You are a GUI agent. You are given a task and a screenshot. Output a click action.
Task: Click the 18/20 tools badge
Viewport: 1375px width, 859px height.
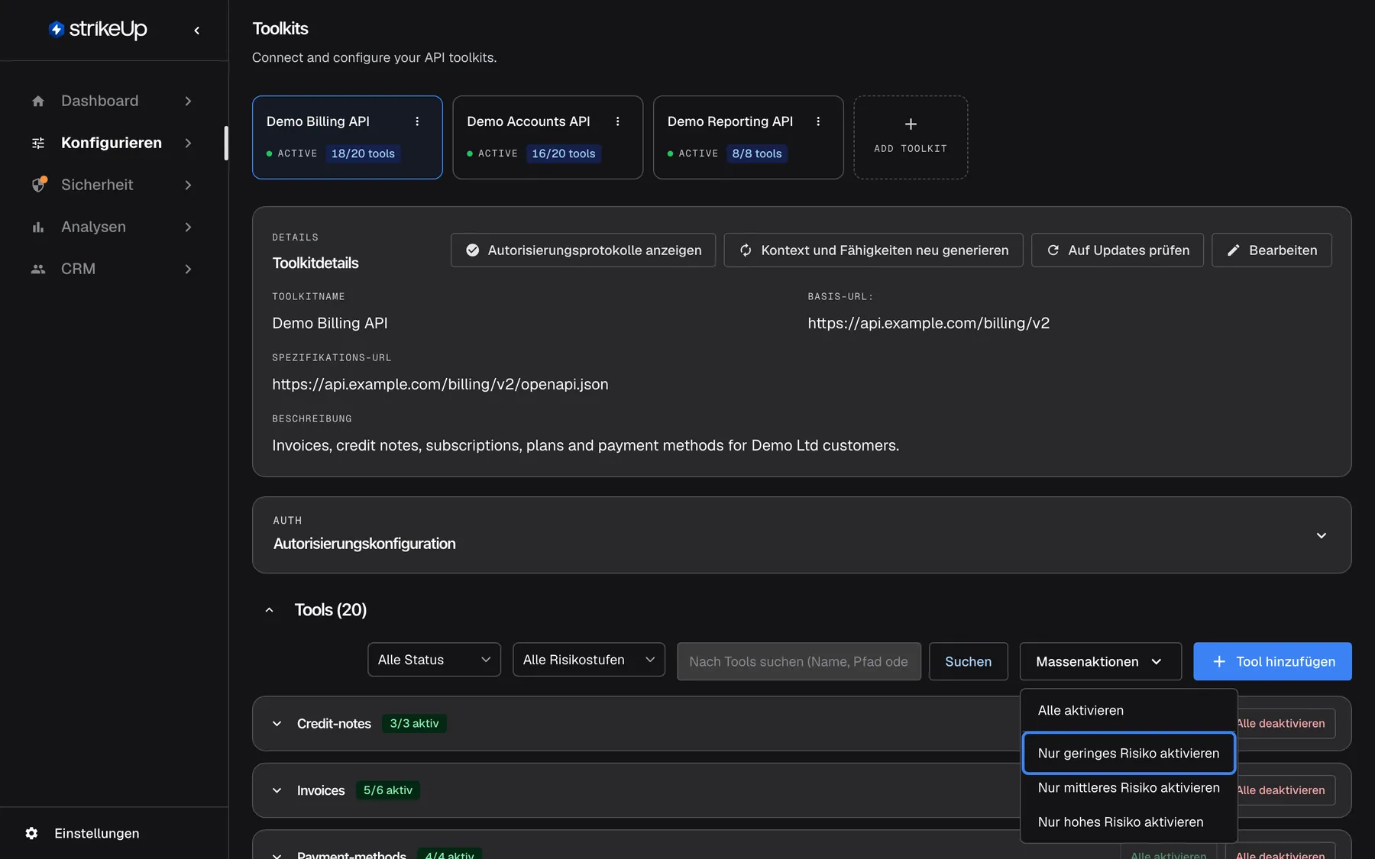pos(363,153)
